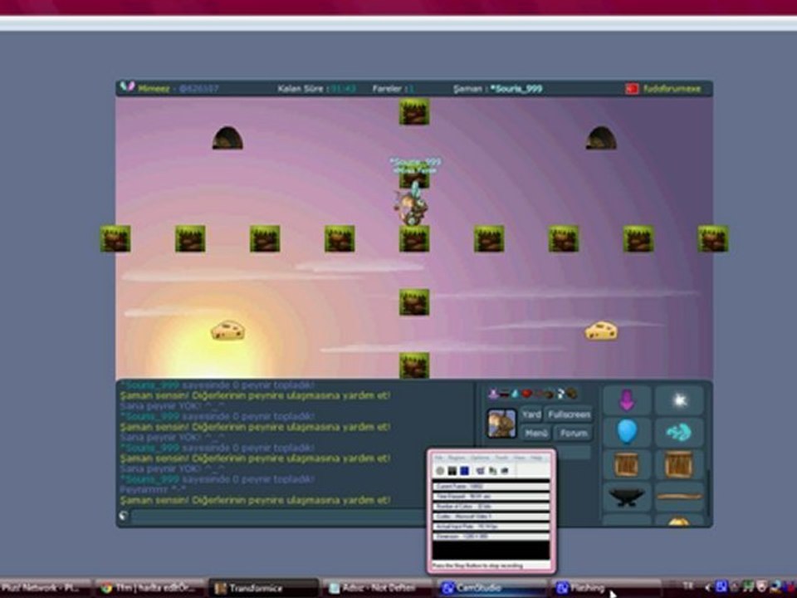The image size is (797, 598).
Task: Click CamStudio Dimension status line
Action: (x=491, y=537)
